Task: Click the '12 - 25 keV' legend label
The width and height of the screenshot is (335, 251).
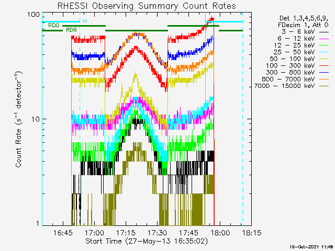Action: tap(294, 45)
